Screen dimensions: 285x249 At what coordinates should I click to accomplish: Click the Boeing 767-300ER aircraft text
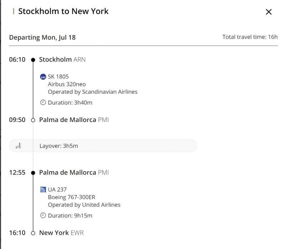[72, 197]
